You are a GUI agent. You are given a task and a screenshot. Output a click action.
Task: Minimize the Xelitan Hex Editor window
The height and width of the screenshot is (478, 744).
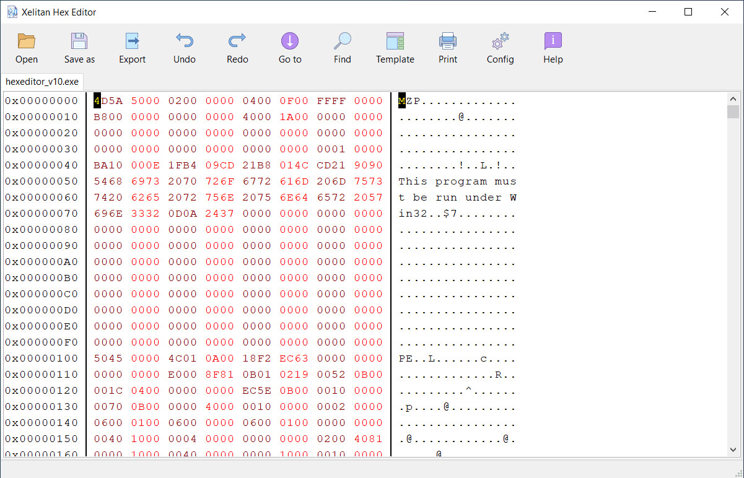[651, 12]
